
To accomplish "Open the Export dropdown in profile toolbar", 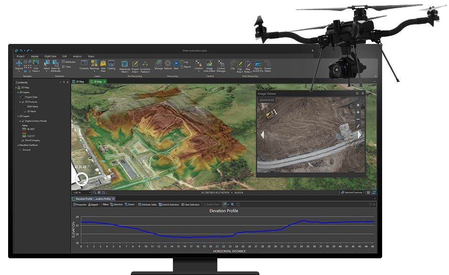I will tap(94, 204).
